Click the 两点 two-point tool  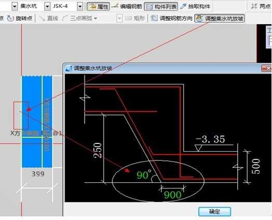point(261,7)
